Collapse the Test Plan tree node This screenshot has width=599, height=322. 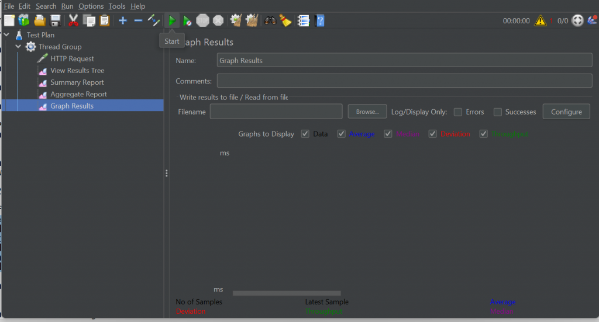pos(6,35)
